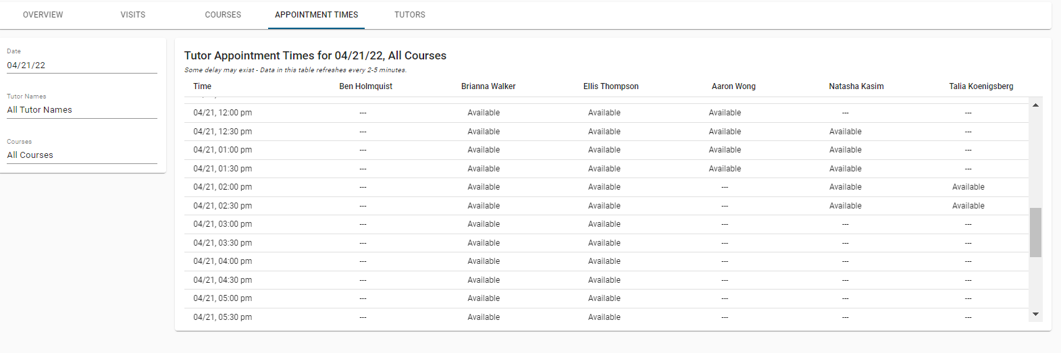The image size is (1061, 353).
Task: Select the Appointment Times tab
Action: 316,15
